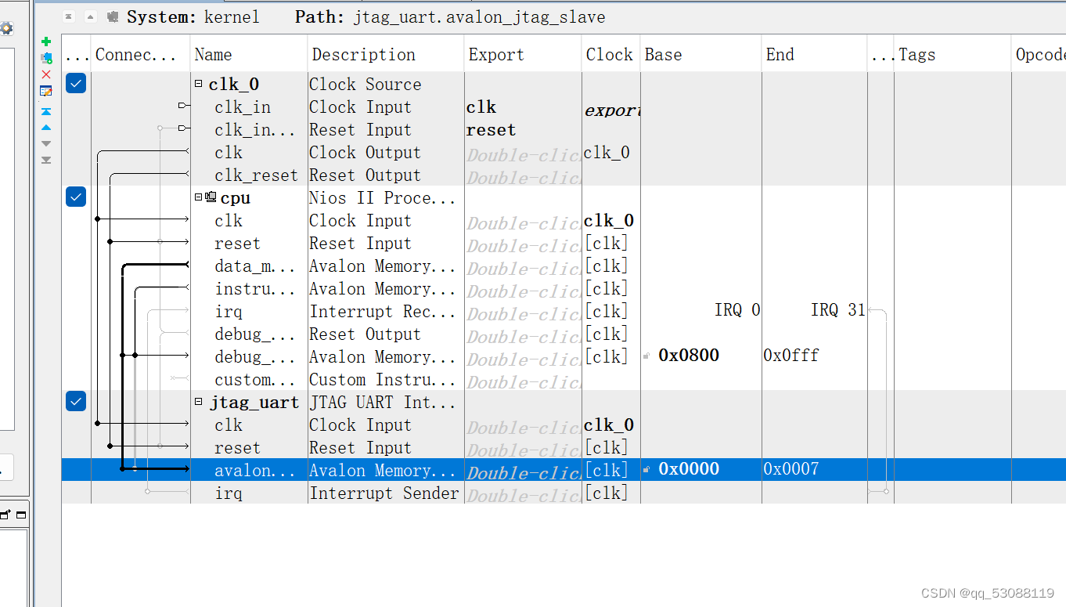The width and height of the screenshot is (1066, 607).
Task: Uncheck the jtag_uart use checkbox
Action: tap(76, 401)
